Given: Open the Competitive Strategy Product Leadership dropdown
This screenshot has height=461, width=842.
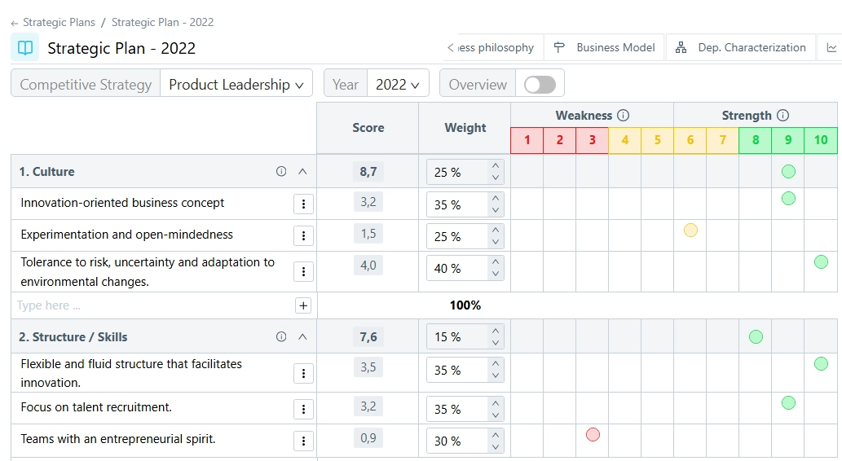Looking at the screenshot, I should (236, 85).
